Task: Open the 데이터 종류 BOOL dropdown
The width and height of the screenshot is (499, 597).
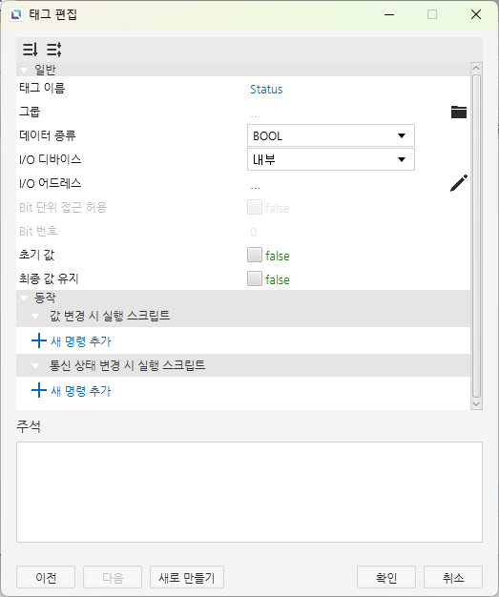Action: [x=331, y=135]
